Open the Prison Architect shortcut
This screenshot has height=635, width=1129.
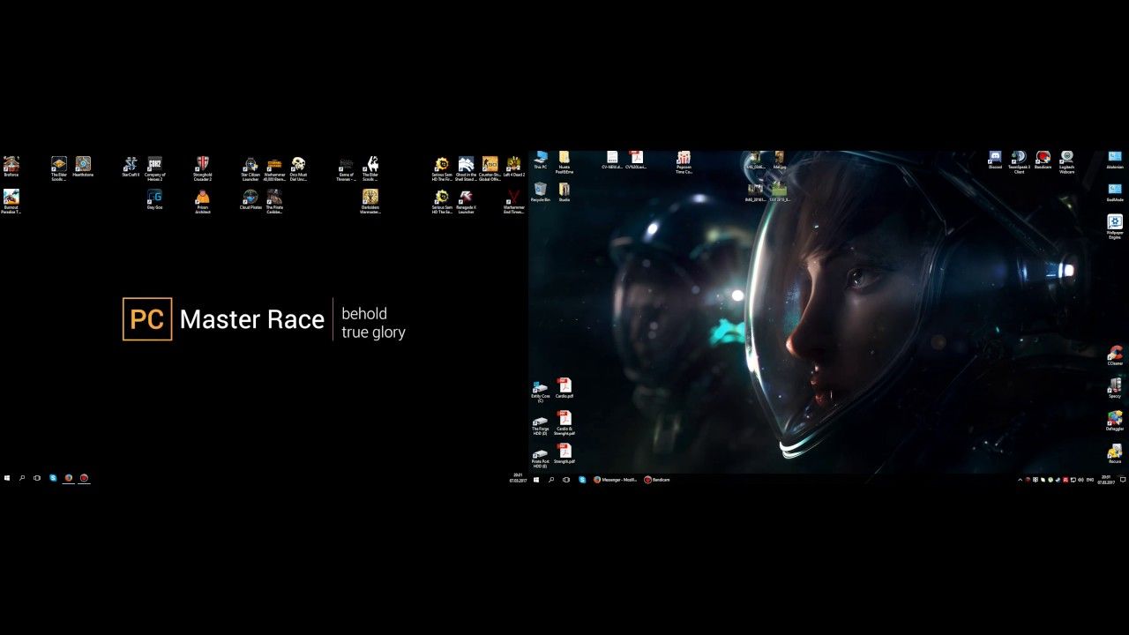202,201
